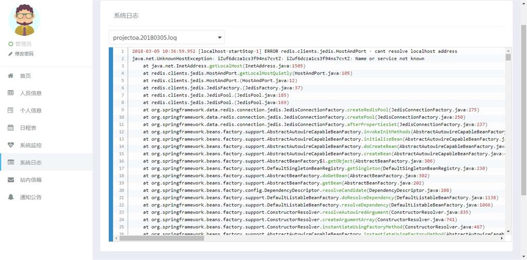Image resolution: width=527 pixels, height=260 pixels.
Task: Click the envelope icon beside 站内信箱
Action: tap(11, 180)
